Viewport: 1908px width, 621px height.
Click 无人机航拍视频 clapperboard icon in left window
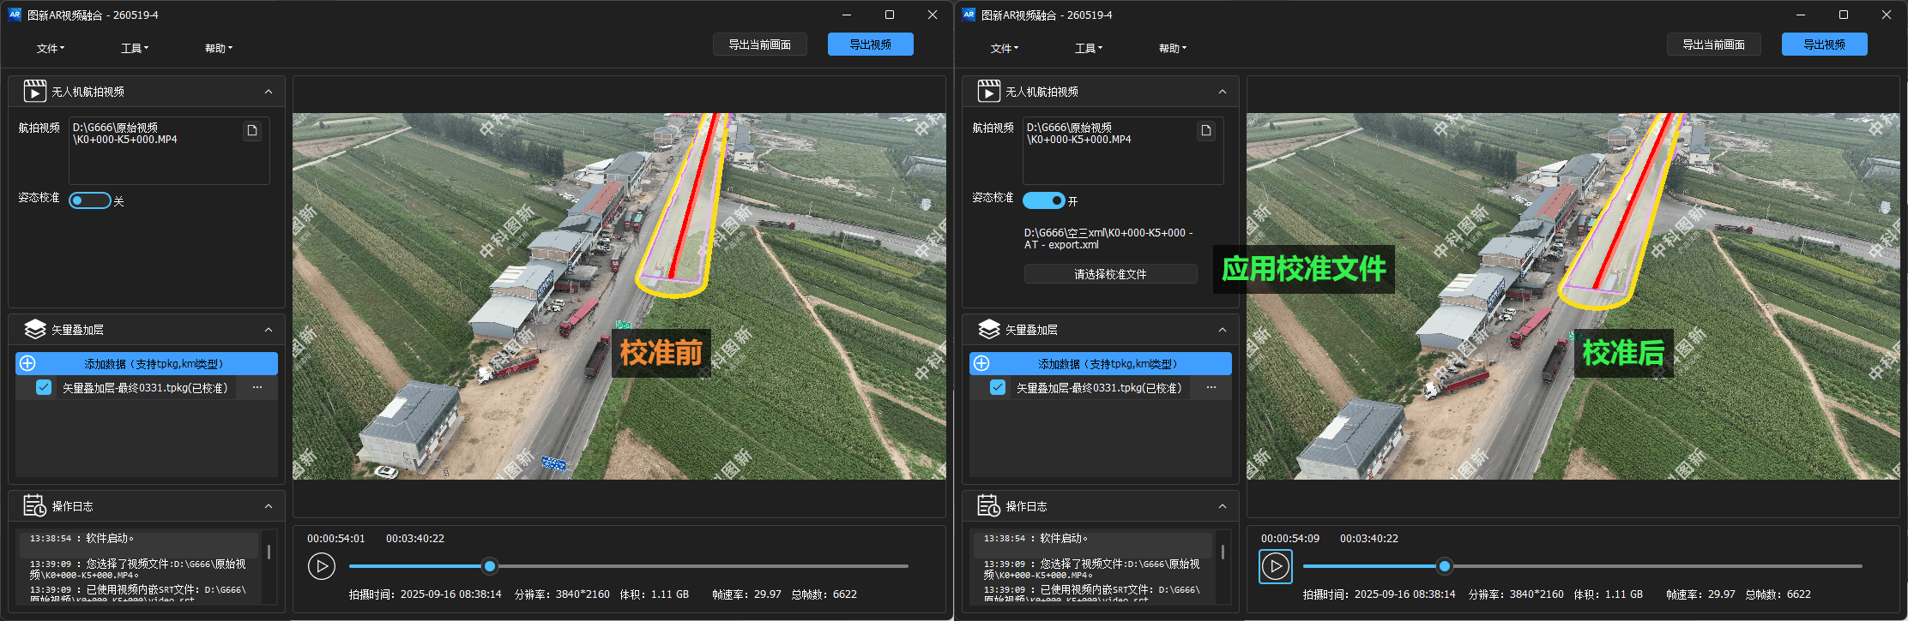coord(35,91)
